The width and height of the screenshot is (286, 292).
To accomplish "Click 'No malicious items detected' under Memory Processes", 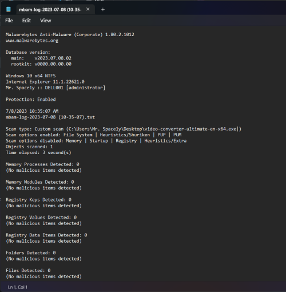I will (43, 170).
